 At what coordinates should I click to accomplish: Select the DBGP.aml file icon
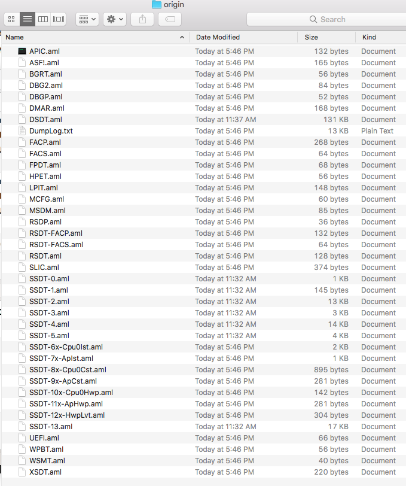pos(22,97)
